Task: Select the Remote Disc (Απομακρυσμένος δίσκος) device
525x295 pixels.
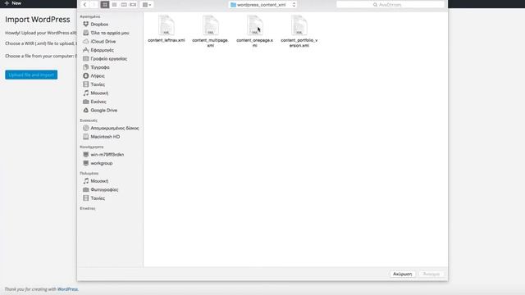Action: (110, 128)
